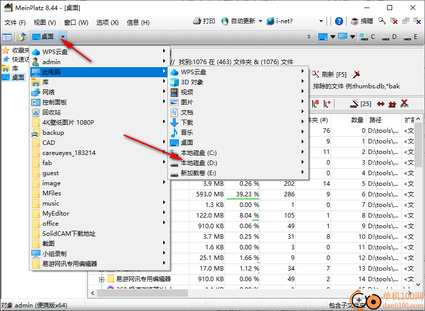Screen dimensions: 425x311
Task: Choose 视频 from the 此电脑 submenu
Action: [238, 92]
